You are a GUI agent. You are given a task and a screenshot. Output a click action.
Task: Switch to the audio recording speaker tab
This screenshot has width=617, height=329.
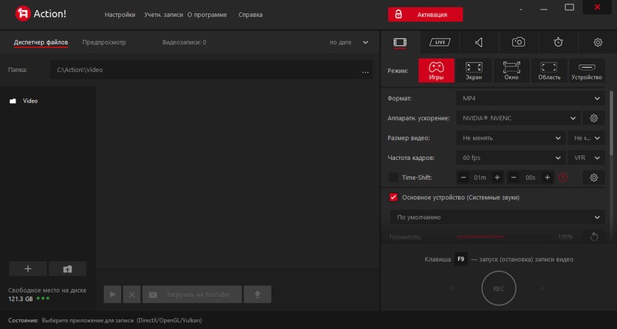click(x=479, y=42)
